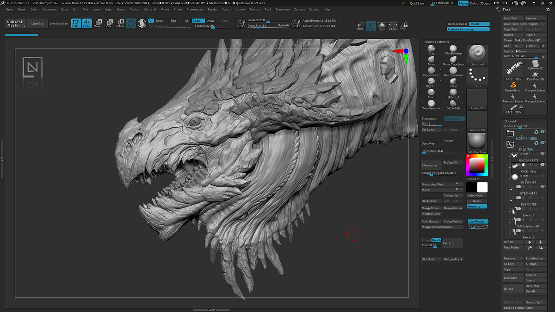Toggle visibility of FACE ITEM folder
Image resolution: width=555 pixels, height=312 pixels.
tap(543, 143)
